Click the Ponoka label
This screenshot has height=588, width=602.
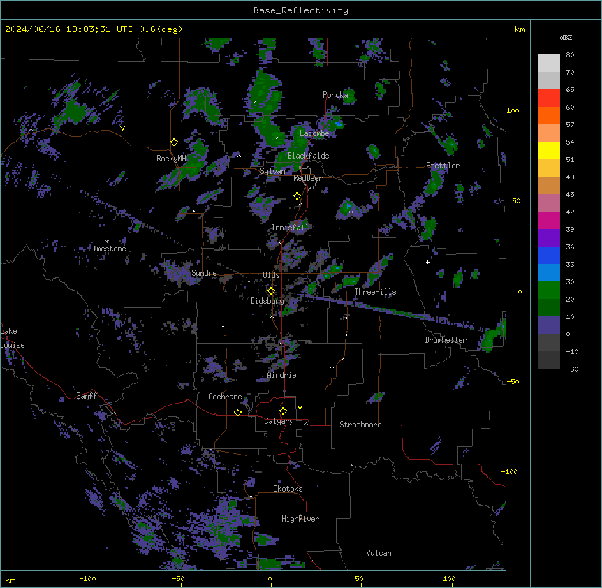coord(335,95)
